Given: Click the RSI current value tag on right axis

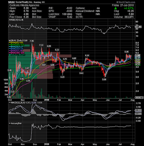Looking at the screenshot, I should 138,27.
